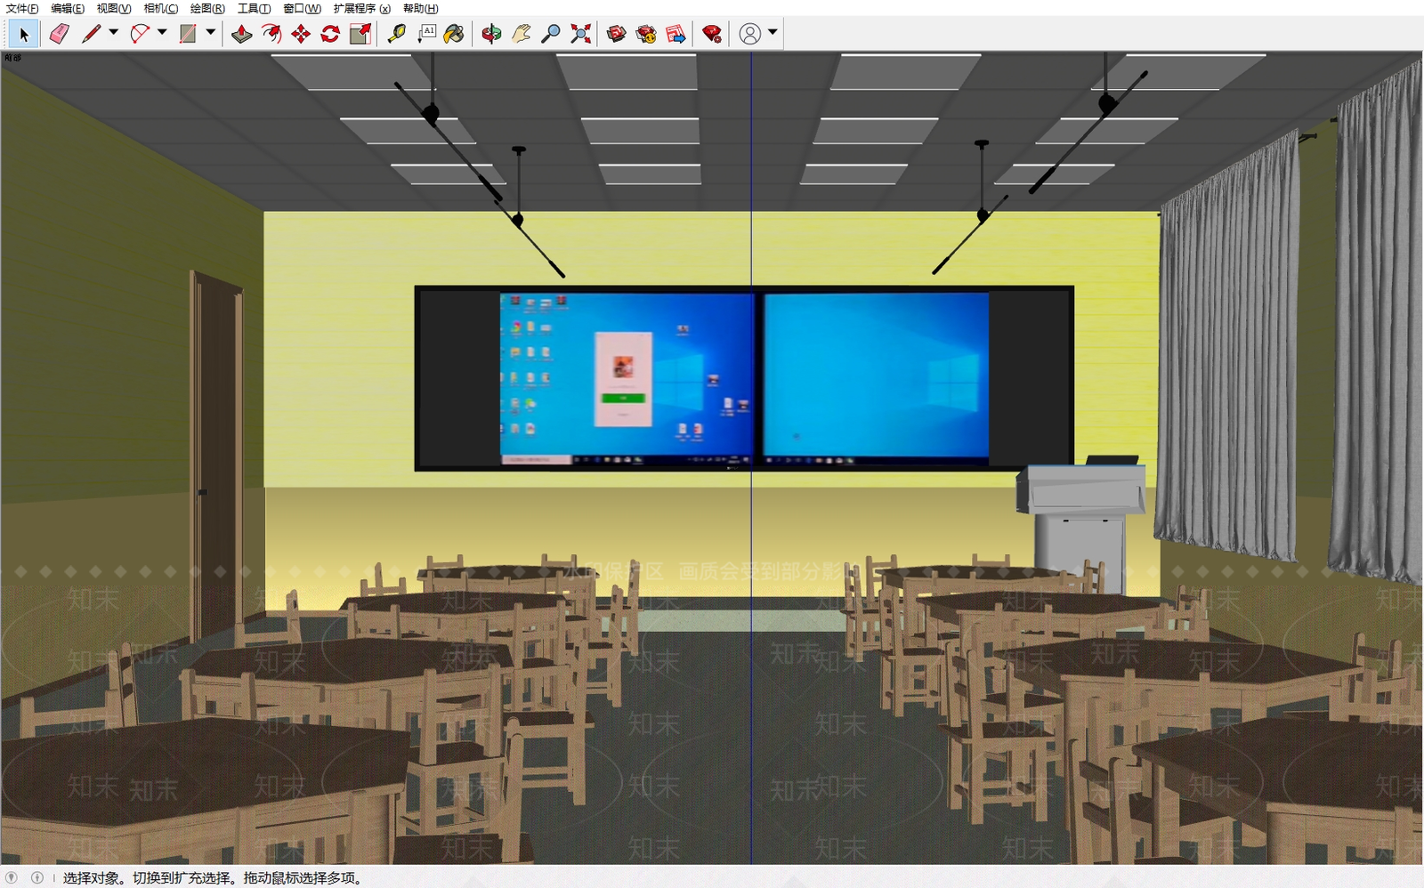Choose the Text label tool
The image size is (1424, 888).
[426, 34]
